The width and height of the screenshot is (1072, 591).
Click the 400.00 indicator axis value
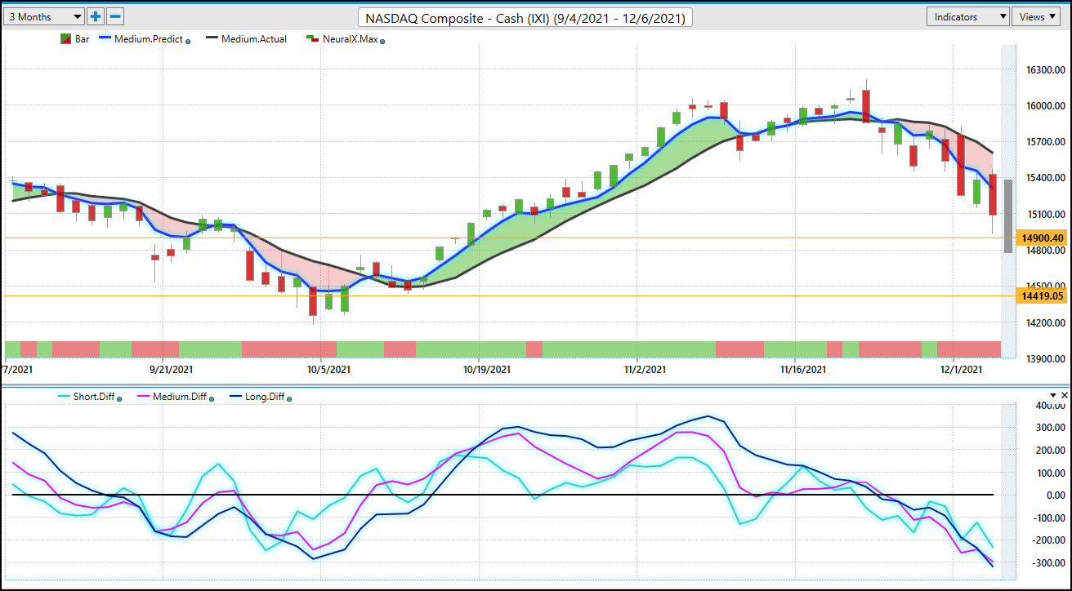pos(1050,406)
